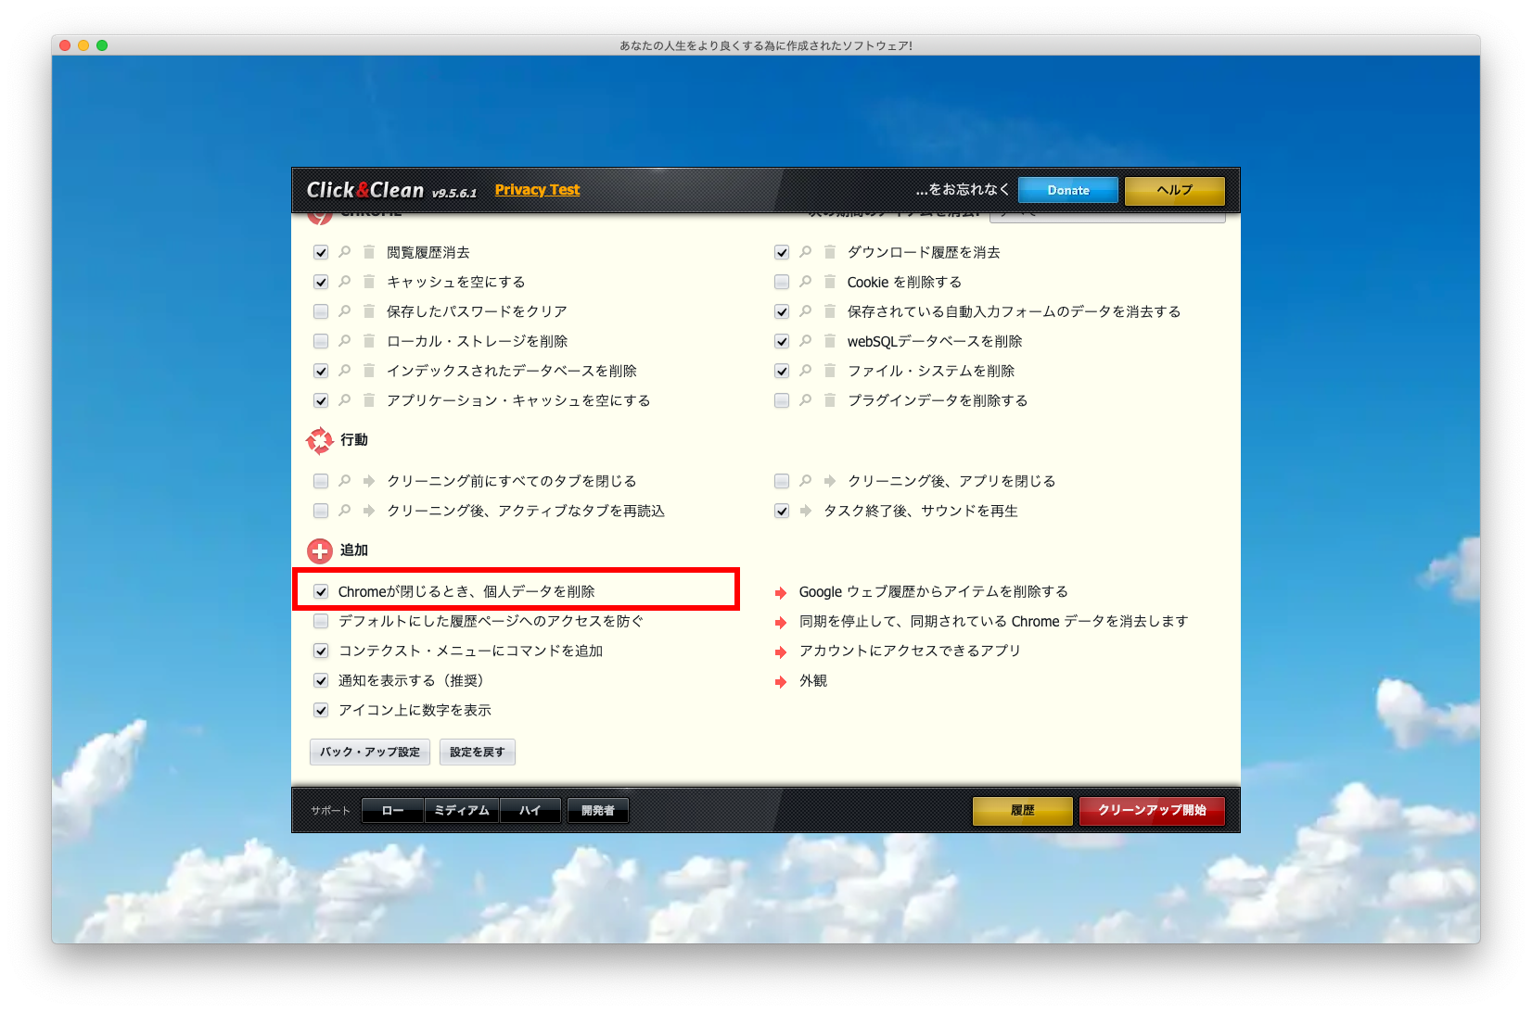Image resolution: width=1532 pixels, height=1012 pixels.
Task: Enable デフォルトにした履歴ページへのアクセスを防ぐ checkbox
Action: pos(321,621)
